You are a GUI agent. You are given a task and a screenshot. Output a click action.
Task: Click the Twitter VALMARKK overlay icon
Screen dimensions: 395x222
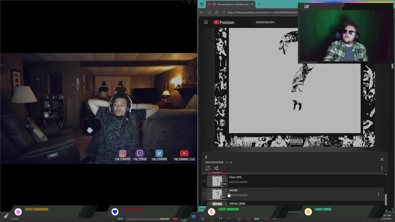point(159,153)
